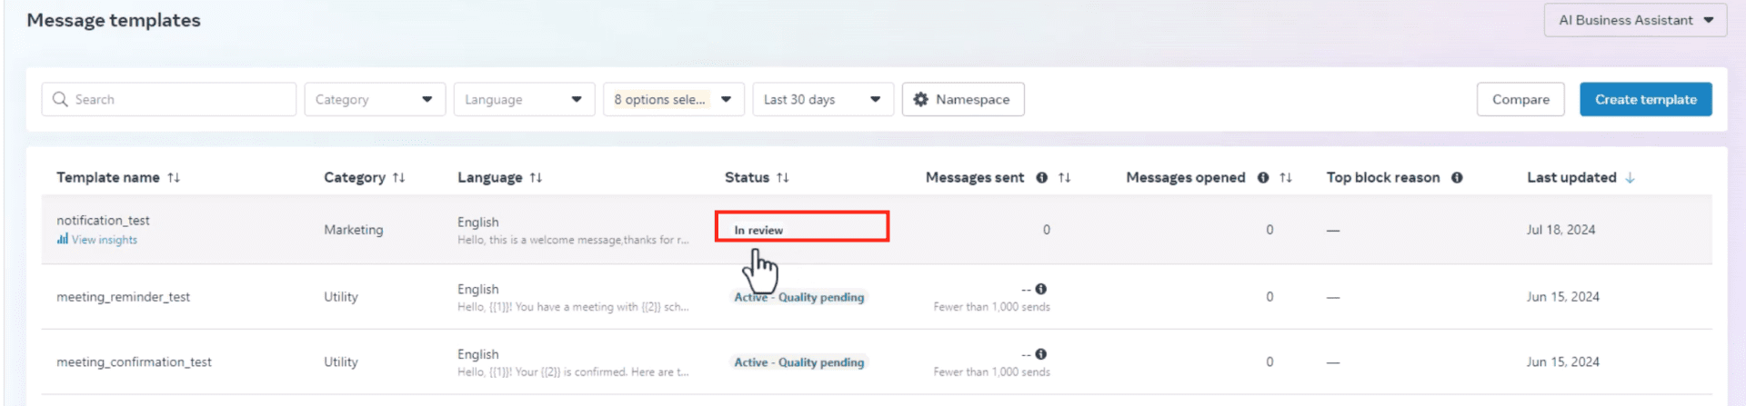Sort by Messages sent arrows
Screen dimensions: 1746x406
[1064, 178]
